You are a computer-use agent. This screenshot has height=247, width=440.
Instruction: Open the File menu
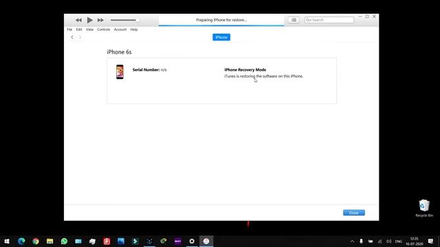tap(69, 30)
